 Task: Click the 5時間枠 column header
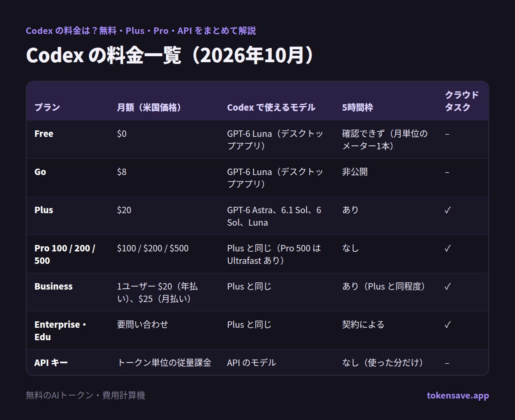[357, 108]
